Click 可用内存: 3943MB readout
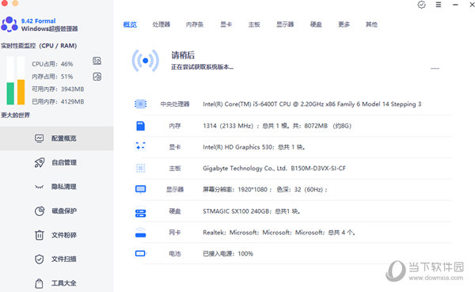 click(x=58, y=89)
